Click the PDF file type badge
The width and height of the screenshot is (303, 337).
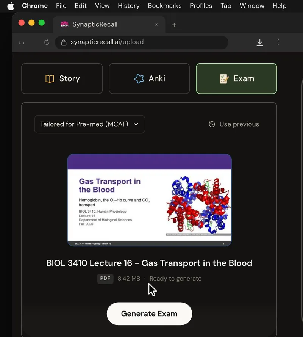(x=105, y=279)
